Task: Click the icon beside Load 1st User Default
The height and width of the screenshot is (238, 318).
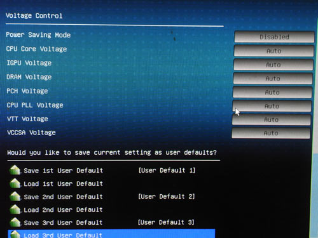Action: (15, 183)
